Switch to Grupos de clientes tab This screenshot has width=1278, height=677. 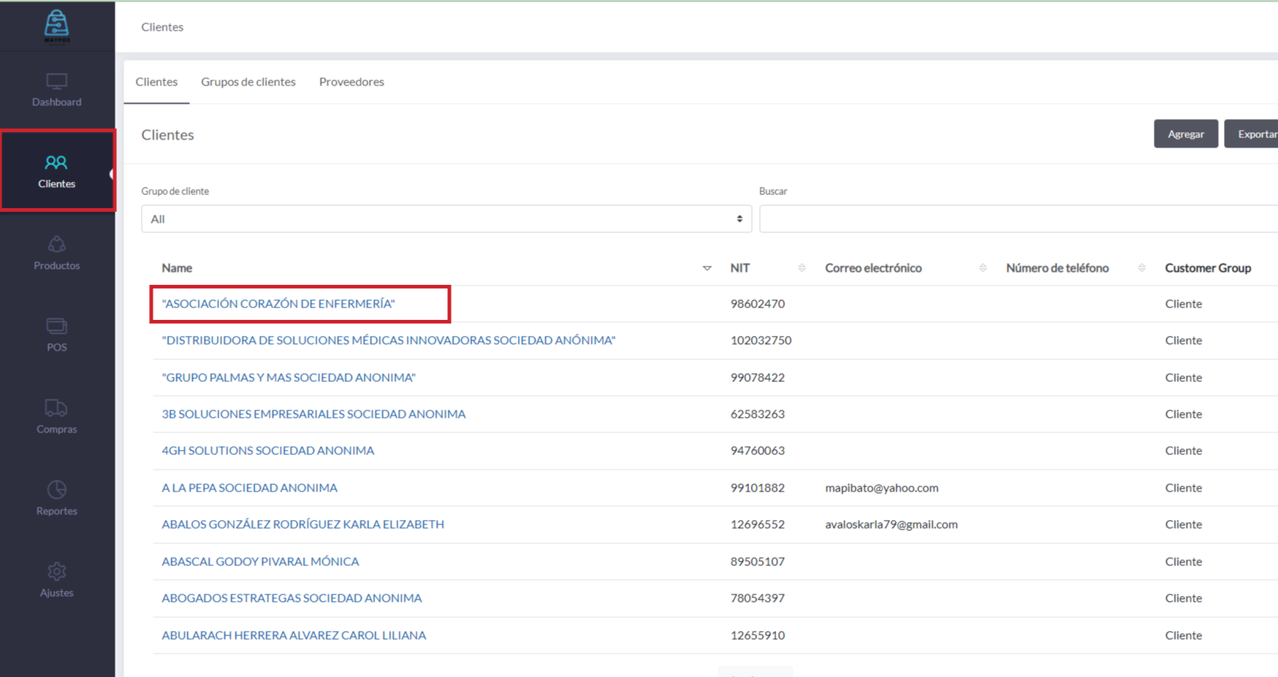coord(248,82)
